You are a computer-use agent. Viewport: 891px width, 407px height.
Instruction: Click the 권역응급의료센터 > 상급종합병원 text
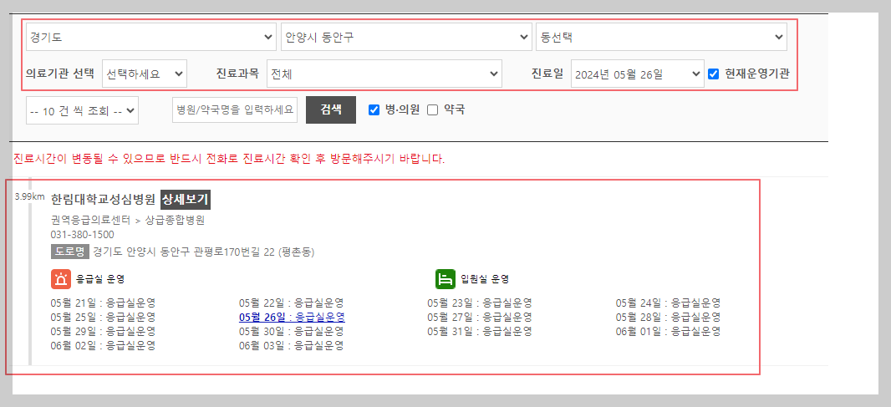[127, 221]
